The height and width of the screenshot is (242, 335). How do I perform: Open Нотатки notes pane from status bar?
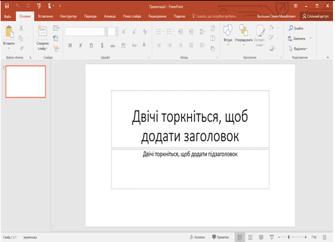click(x=197, y=237)
